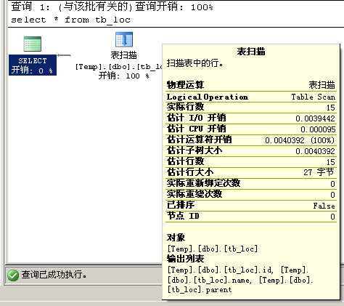The image size is (344, 306).
Task: Click the 表扫描 operator label under icon
Action: [x=123, y=55]
